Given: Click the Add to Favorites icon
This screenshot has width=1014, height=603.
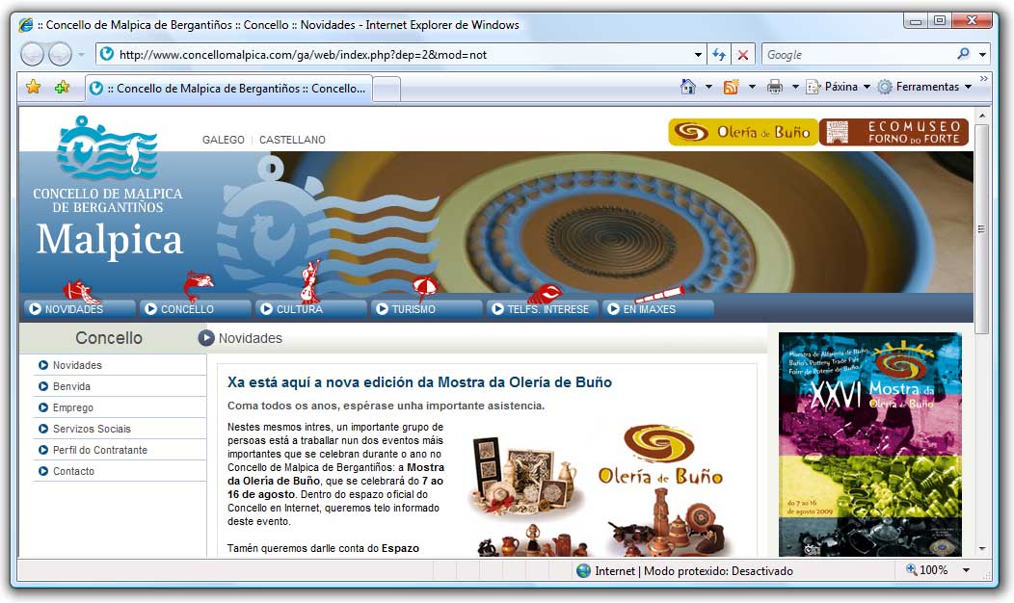Looking at the screenshot, I should click(x=62, y=87).
